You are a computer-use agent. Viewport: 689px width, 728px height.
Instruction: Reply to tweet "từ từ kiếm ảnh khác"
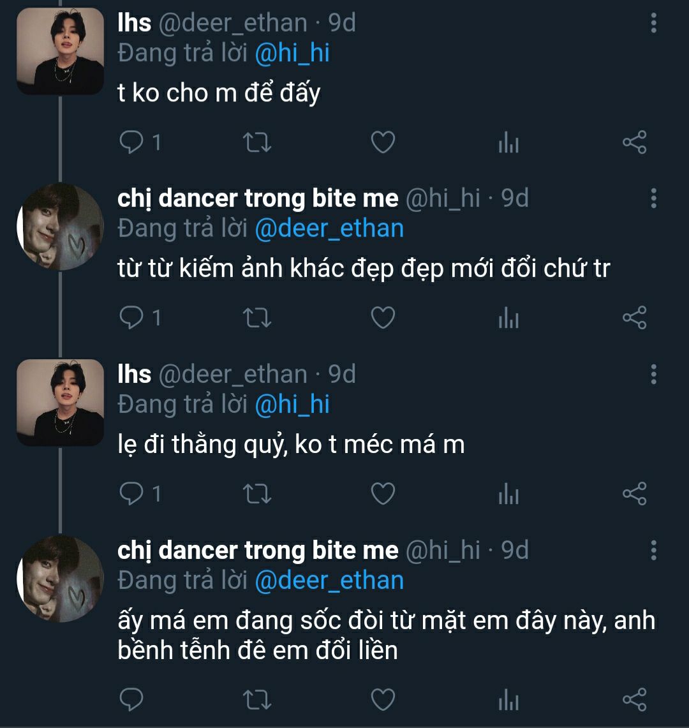132,318
